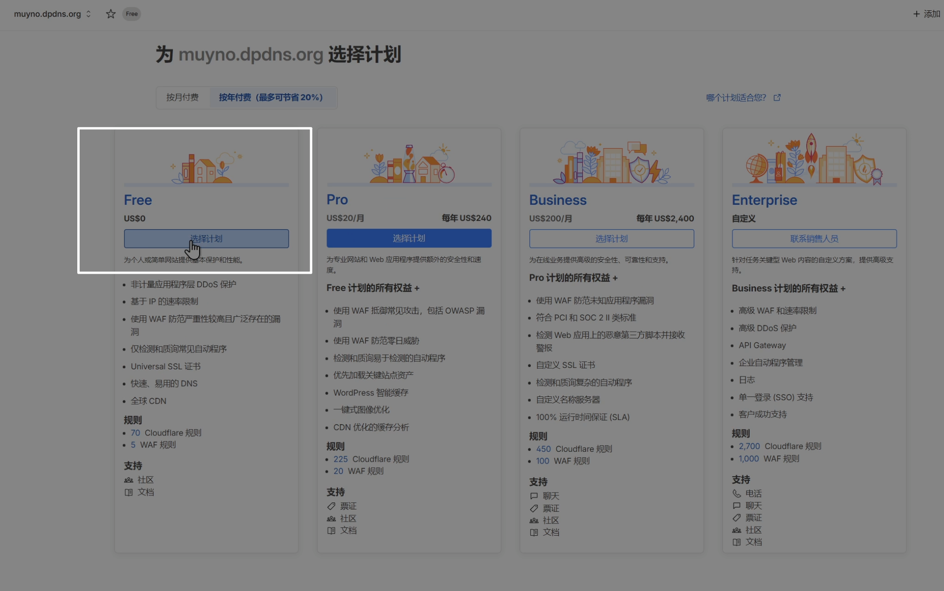
Task: Click the 2,700 Cloudflare rules link
Action: [x=749, y=446]
